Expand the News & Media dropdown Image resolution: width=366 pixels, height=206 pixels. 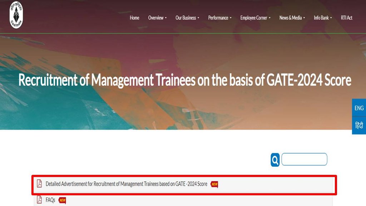[291, 18]
